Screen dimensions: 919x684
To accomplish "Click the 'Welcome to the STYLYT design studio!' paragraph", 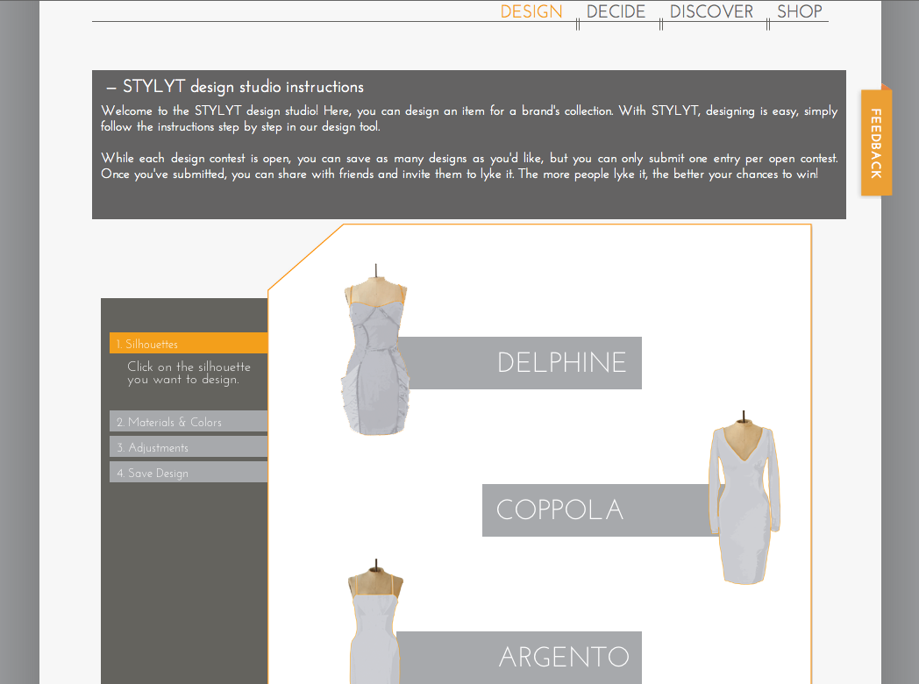I will 469,118.
